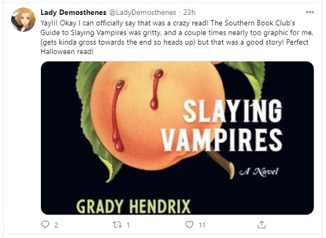Click the reply count 2

(x=56, y=225)
